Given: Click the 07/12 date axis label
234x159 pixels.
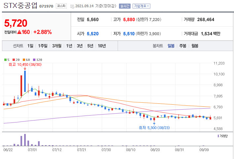Looking at the screenshot, I should pos(57,150).
